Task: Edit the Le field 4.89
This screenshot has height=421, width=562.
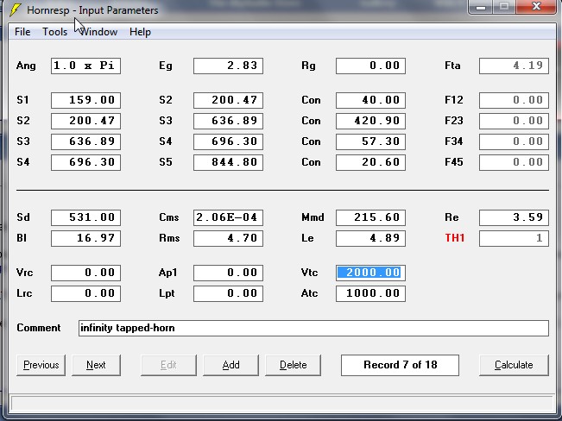Action: 370,238
